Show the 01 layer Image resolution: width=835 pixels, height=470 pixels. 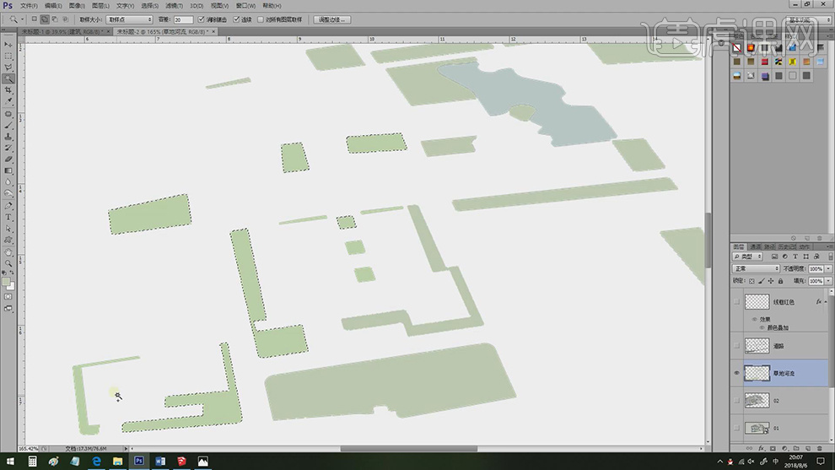(x=736, y=428)
